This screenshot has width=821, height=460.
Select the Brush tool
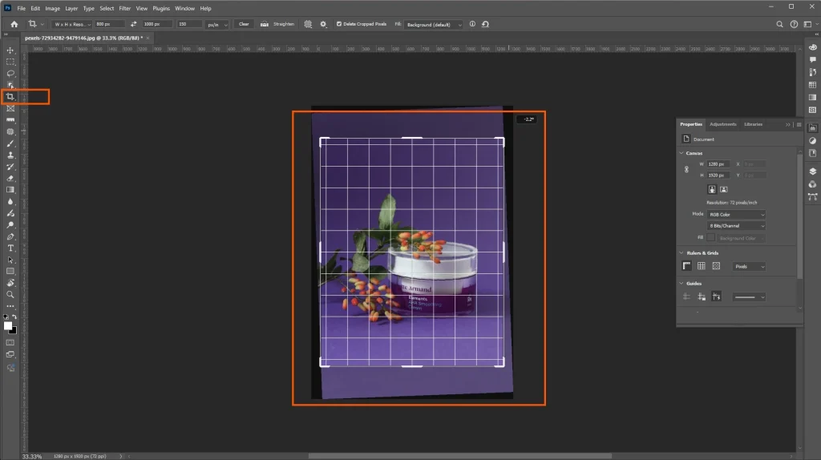tap(10, 143)
